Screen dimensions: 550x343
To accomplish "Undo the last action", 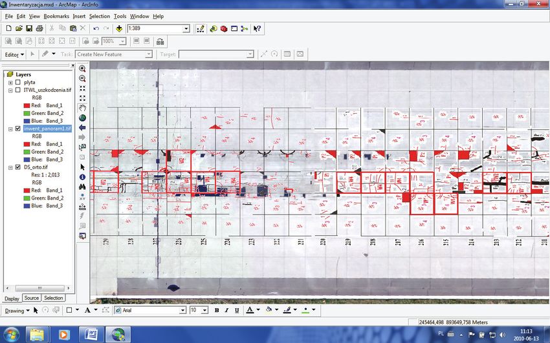I will tap(96, 28).
